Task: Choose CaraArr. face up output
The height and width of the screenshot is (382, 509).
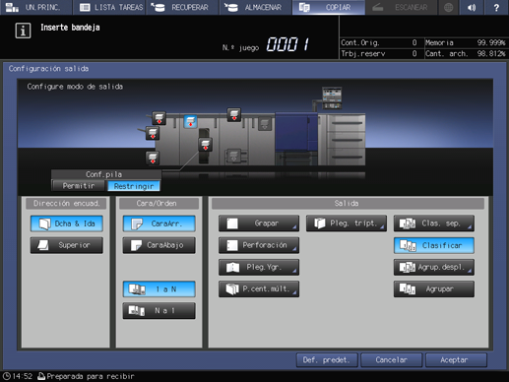Action: tap(159, 223)
